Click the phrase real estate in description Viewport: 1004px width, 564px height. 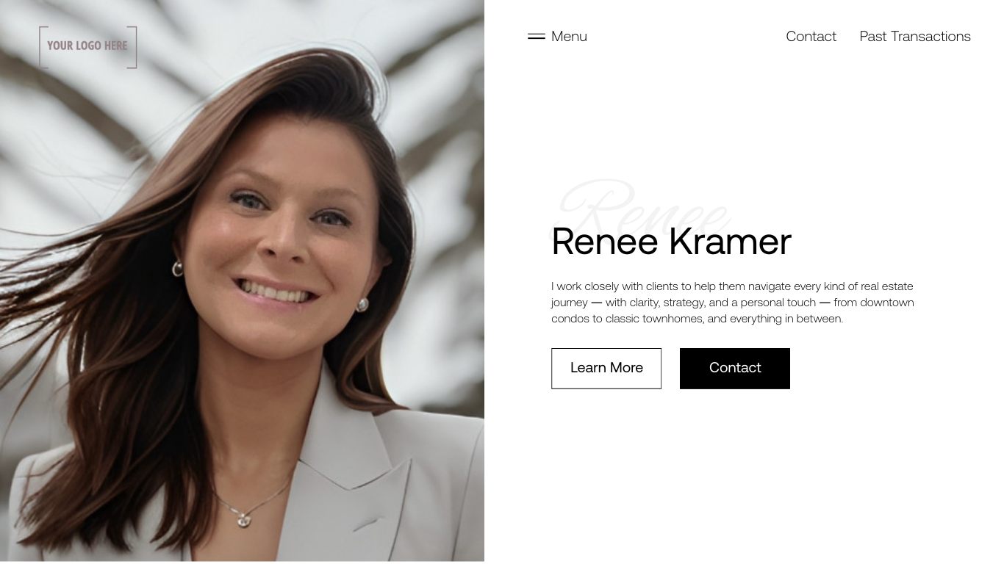pos(887,286)
